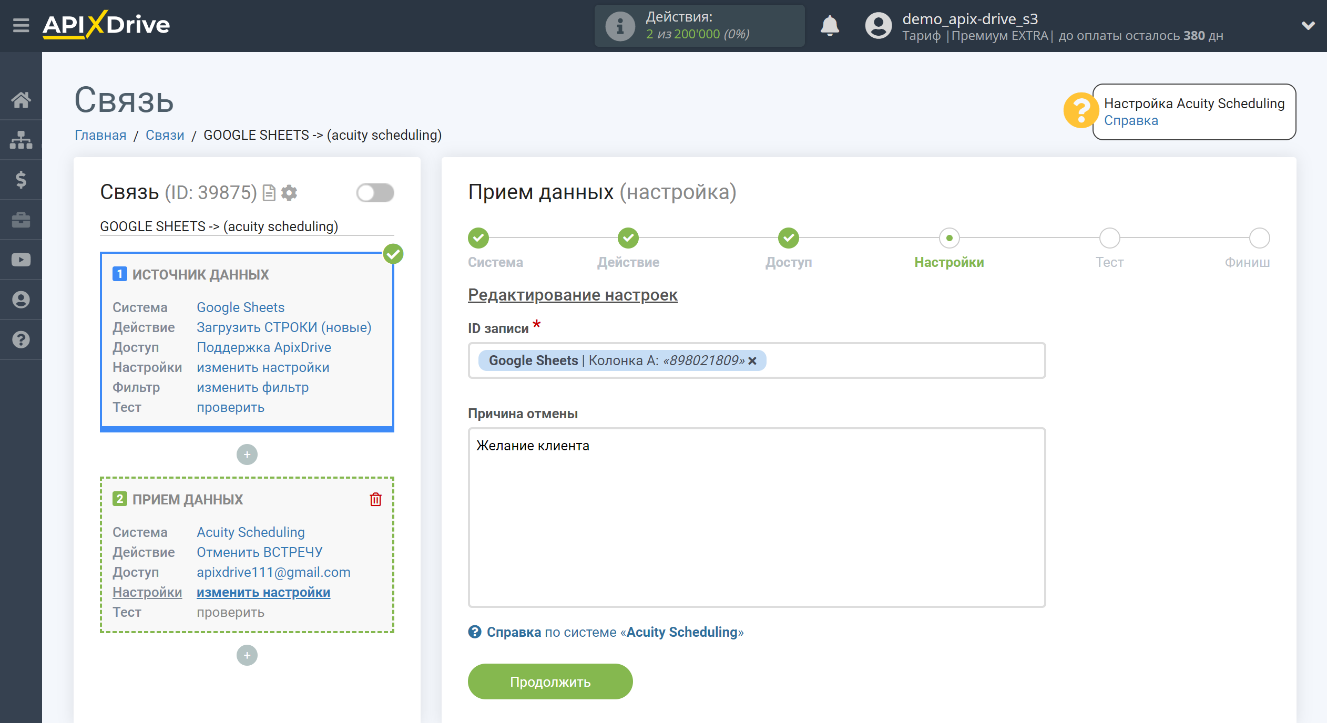The height and width of the screenshot is (723, 1327).
Task: Click receiver изменить настройки link
Action: pyautogui.click(x=263, y=592)
